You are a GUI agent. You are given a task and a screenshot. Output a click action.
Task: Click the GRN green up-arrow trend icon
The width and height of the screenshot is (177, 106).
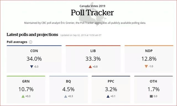click(x=23, y=96)
